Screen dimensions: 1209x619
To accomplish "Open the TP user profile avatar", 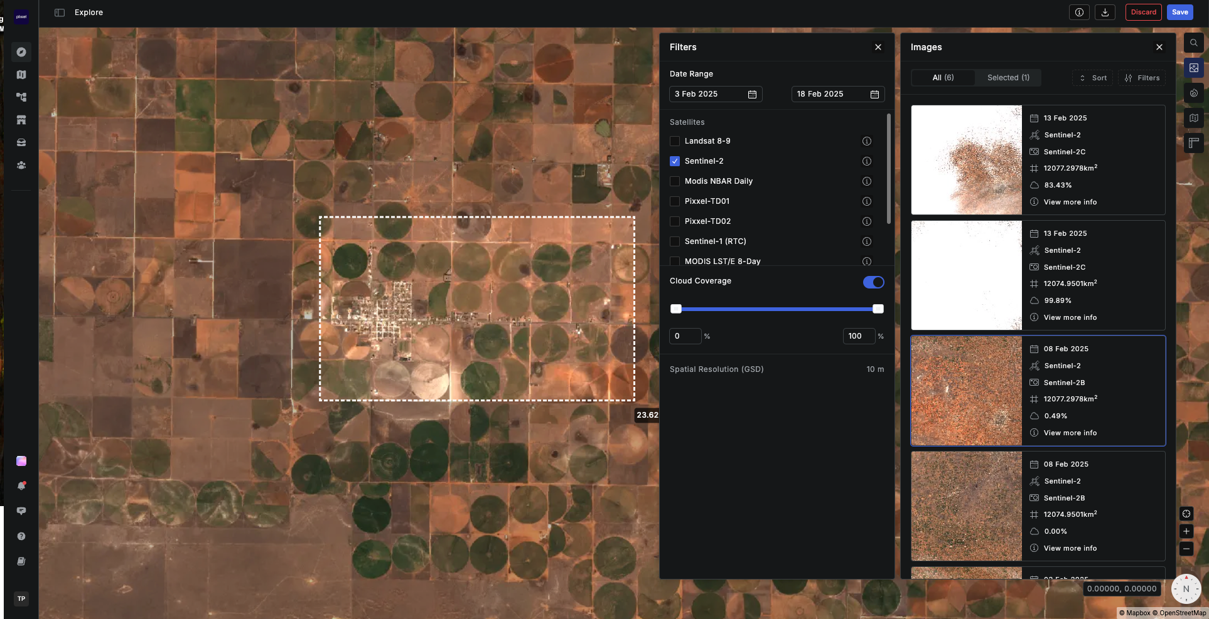I will pos(21,598).
